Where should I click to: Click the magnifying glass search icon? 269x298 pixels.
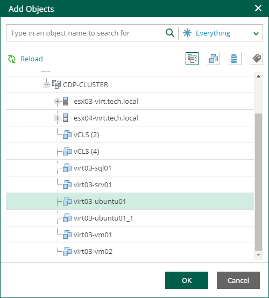click(x=170, y=33)
